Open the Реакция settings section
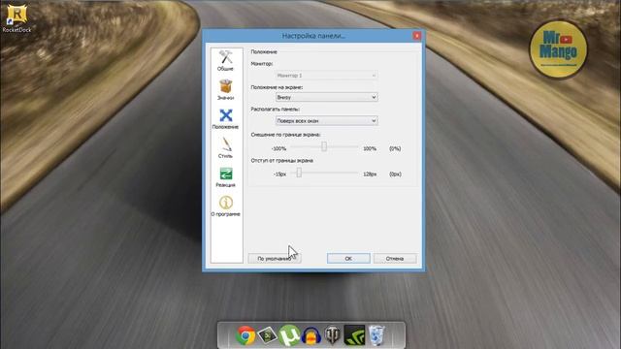 (x=226, y=177)
